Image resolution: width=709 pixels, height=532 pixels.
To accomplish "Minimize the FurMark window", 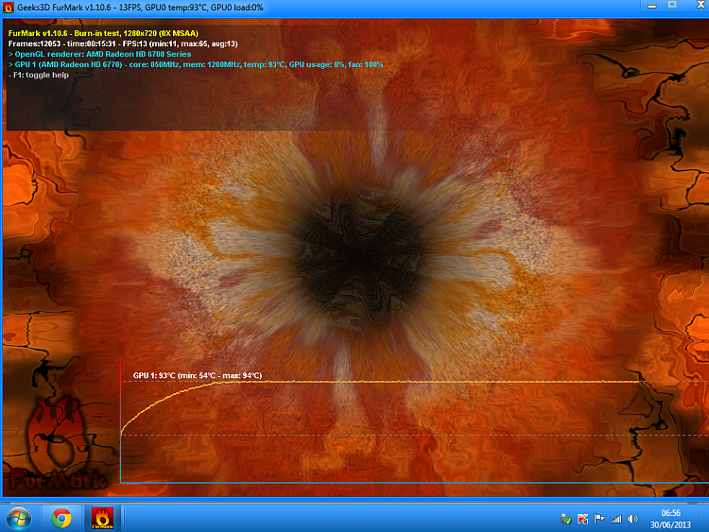I will [651, 6].
